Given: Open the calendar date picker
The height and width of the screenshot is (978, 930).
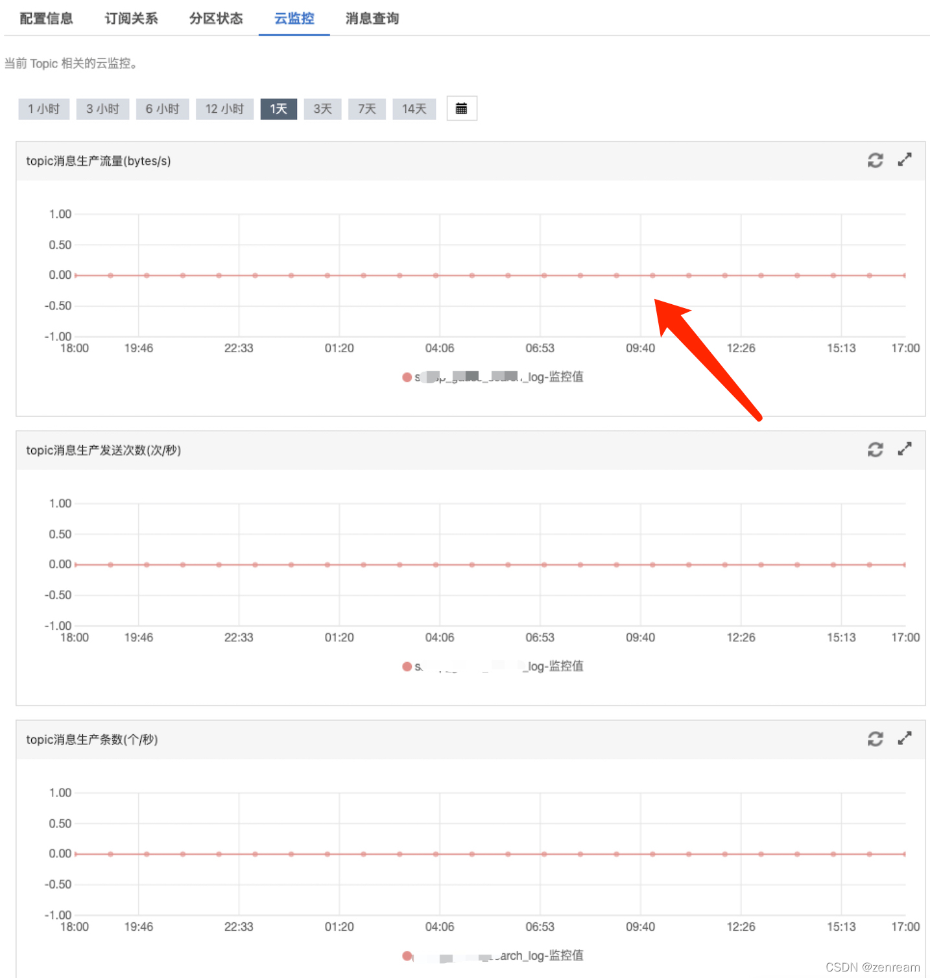Looking at the screenshot, I should [x=462, y=108].
